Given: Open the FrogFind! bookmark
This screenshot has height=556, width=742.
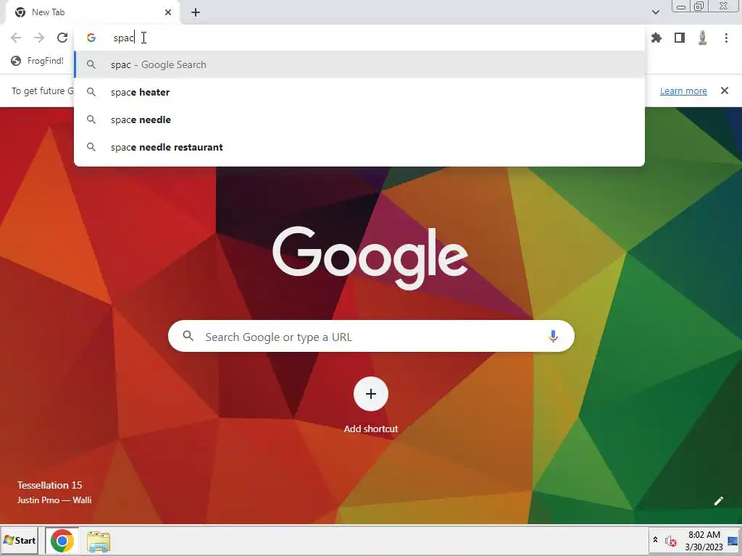Looking at the screenshot, I should (x=38, y=61).
